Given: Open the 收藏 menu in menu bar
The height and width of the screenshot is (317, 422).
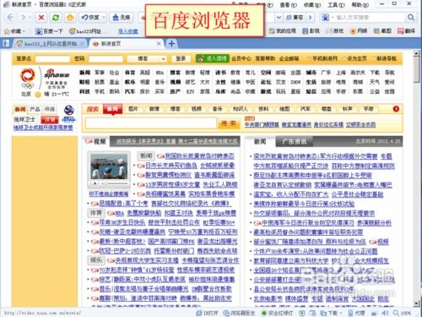Looking at the screenshot, I should click(312, 5).
